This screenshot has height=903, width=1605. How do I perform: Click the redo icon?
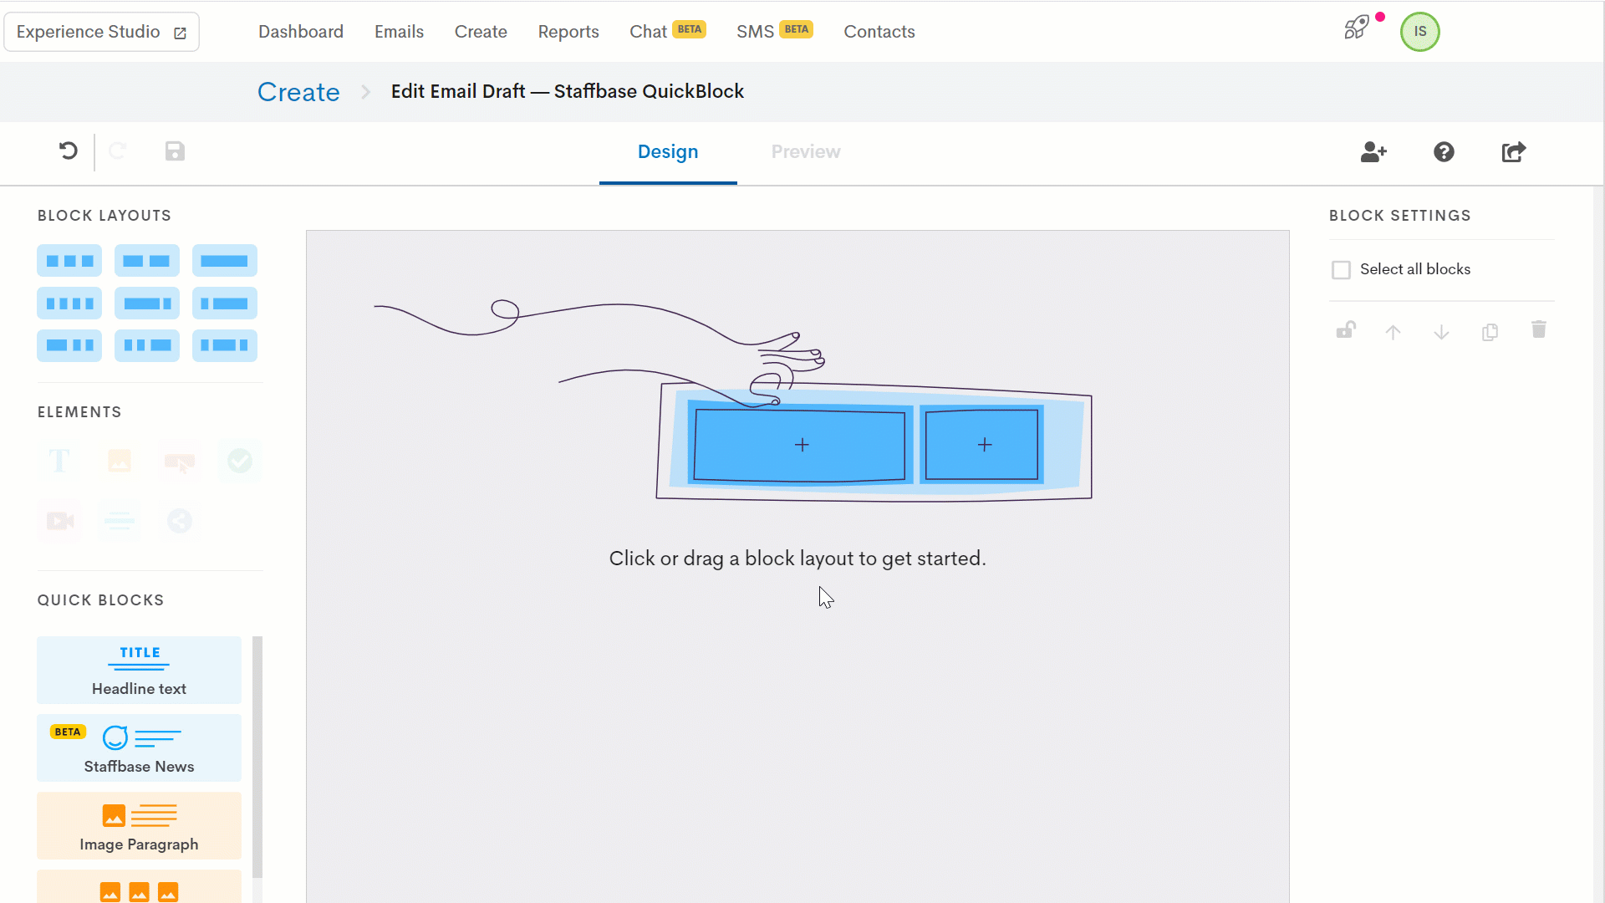[118, 151]
